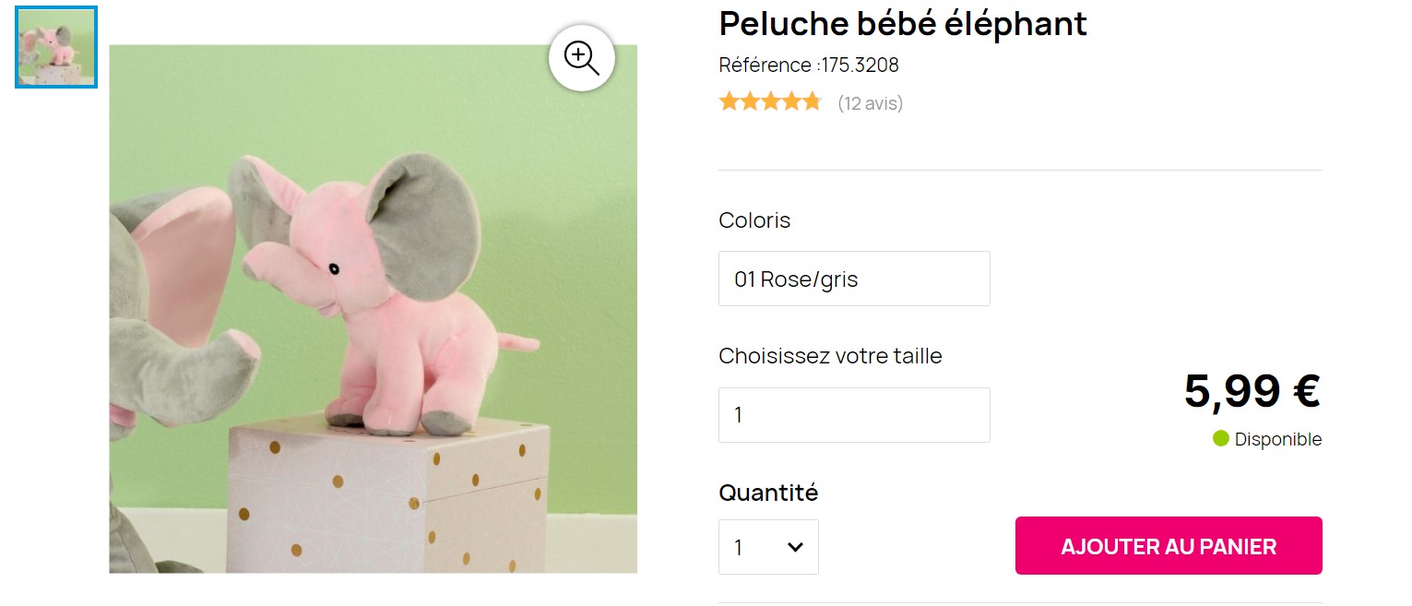Image resolution: width=1412 pixels, height=606 pixels.
Task: Open the 12 avis reviews link
Action: [870, 103]
